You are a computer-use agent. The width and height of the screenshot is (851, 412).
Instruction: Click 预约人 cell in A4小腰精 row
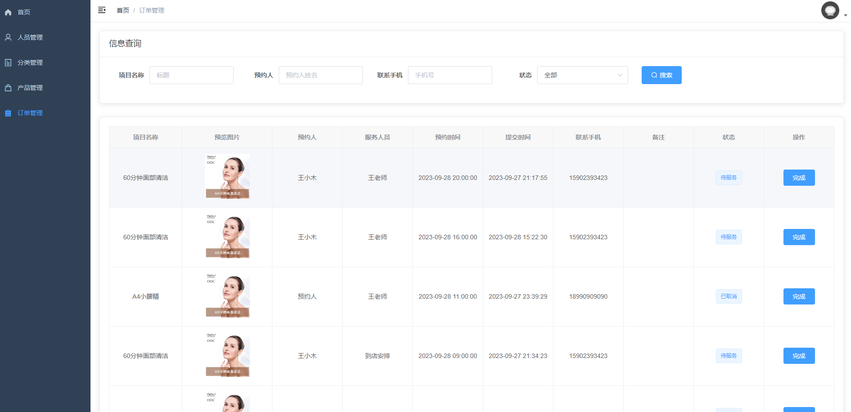point(307,296)
